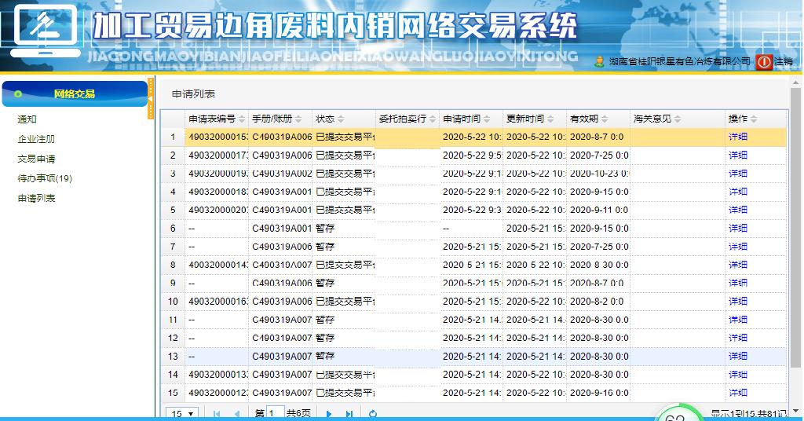Screen dimensions: 804x421
Task: Click 注销 logout text
Action: 784,62
